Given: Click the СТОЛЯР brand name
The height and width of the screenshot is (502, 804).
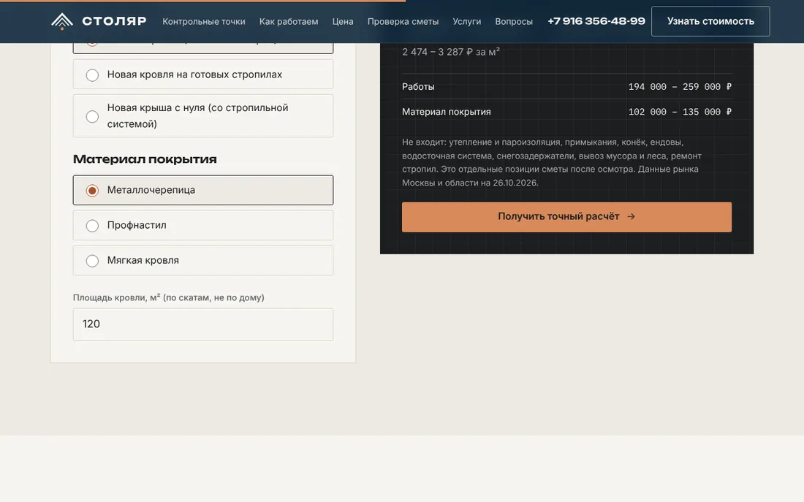Looking at the screenshot, I should pos(114,21).
